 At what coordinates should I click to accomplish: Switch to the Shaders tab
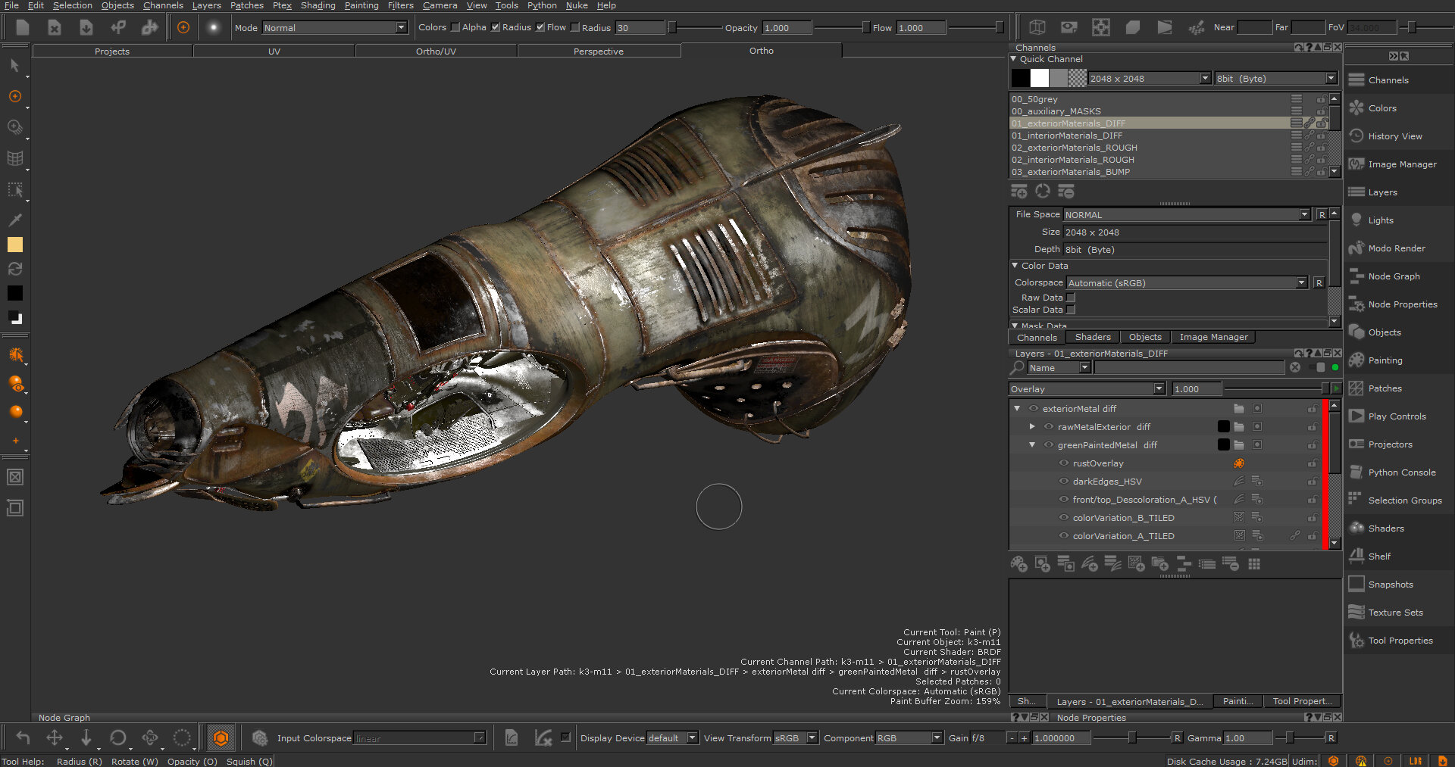1092,338
